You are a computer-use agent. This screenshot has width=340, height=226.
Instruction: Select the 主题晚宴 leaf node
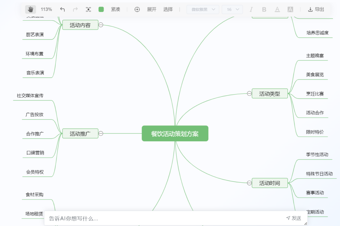[315, 56]
